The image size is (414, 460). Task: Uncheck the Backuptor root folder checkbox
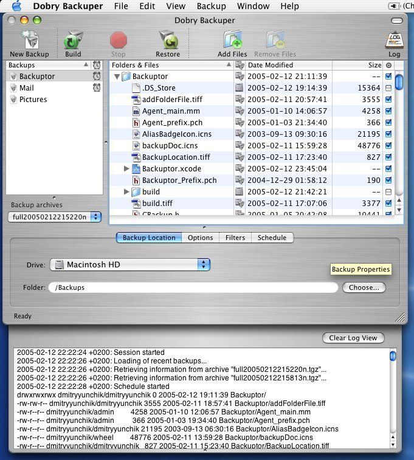pos(388,77)
